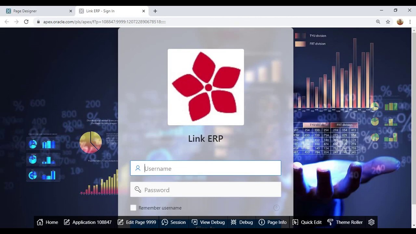Open Page Info in developer toolbar
Viewport: 416px width, 234px height.
(x=273, y=222)
